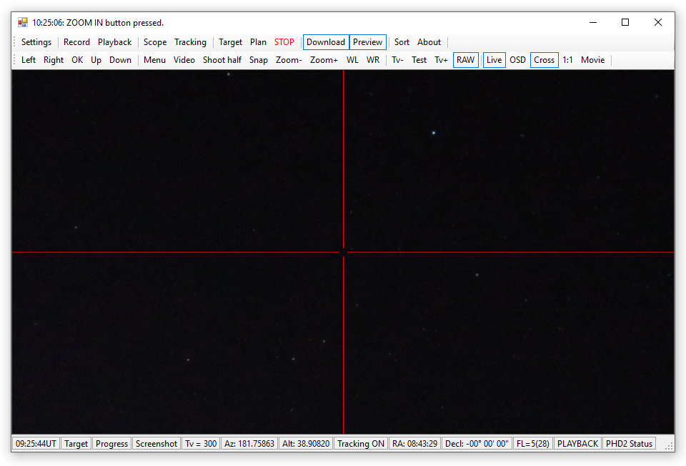
Task: Click Zoom- to zoom out
Action: click(x=289, y=60)
